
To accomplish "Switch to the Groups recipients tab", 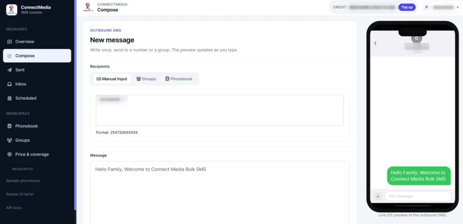I will [146, 79].
